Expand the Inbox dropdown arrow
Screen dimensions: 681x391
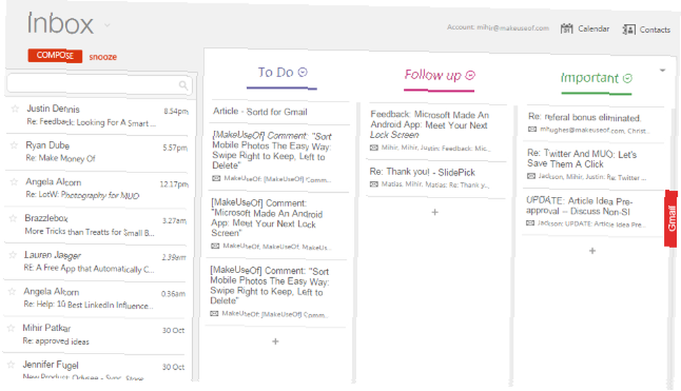[108, 25]
